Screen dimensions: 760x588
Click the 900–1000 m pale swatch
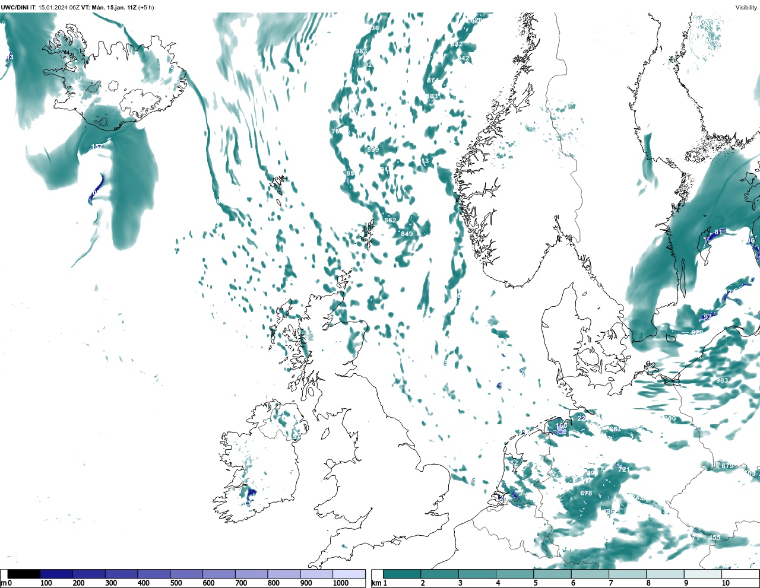[x=316, y=574]
